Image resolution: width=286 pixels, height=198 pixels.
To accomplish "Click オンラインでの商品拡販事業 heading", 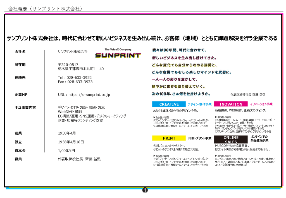I will point(259,139).
